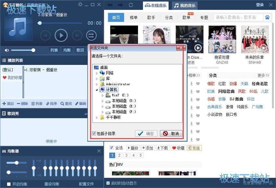Click the song search input field
Screen dimensions: 276x188
click(238, 18)
